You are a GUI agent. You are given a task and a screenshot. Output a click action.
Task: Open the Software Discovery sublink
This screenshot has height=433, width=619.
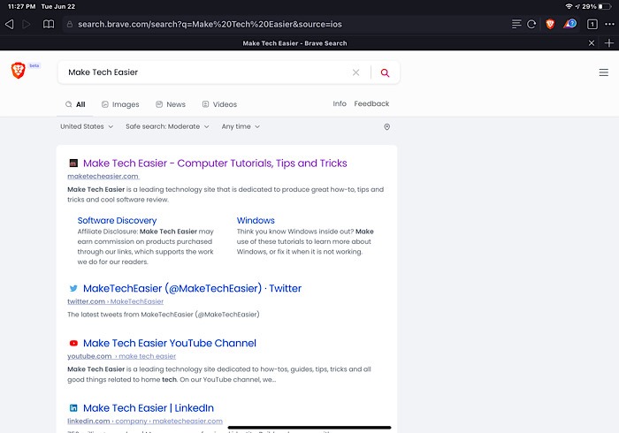pos(117,220)
